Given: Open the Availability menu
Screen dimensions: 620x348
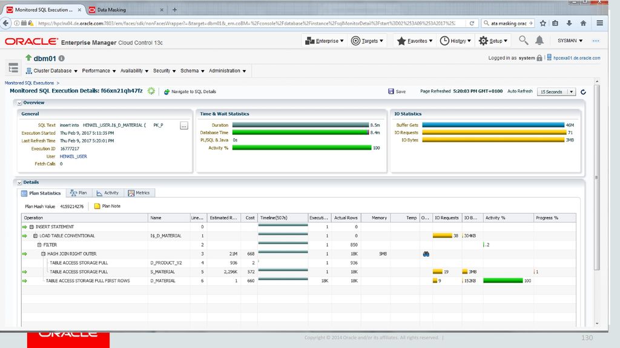Looking at the screenshot, I should click(134, 71).
